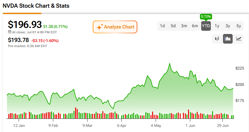The width and height of the screenshot is (249, 132).
Task: Select the 1d time range
Action: click(x=162, y=26)
